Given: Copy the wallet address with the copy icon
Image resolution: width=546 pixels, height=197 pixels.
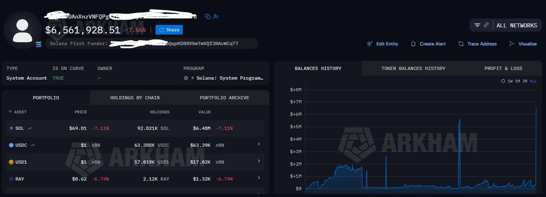Looking at the screenshot, I should (x=207, y=16).
